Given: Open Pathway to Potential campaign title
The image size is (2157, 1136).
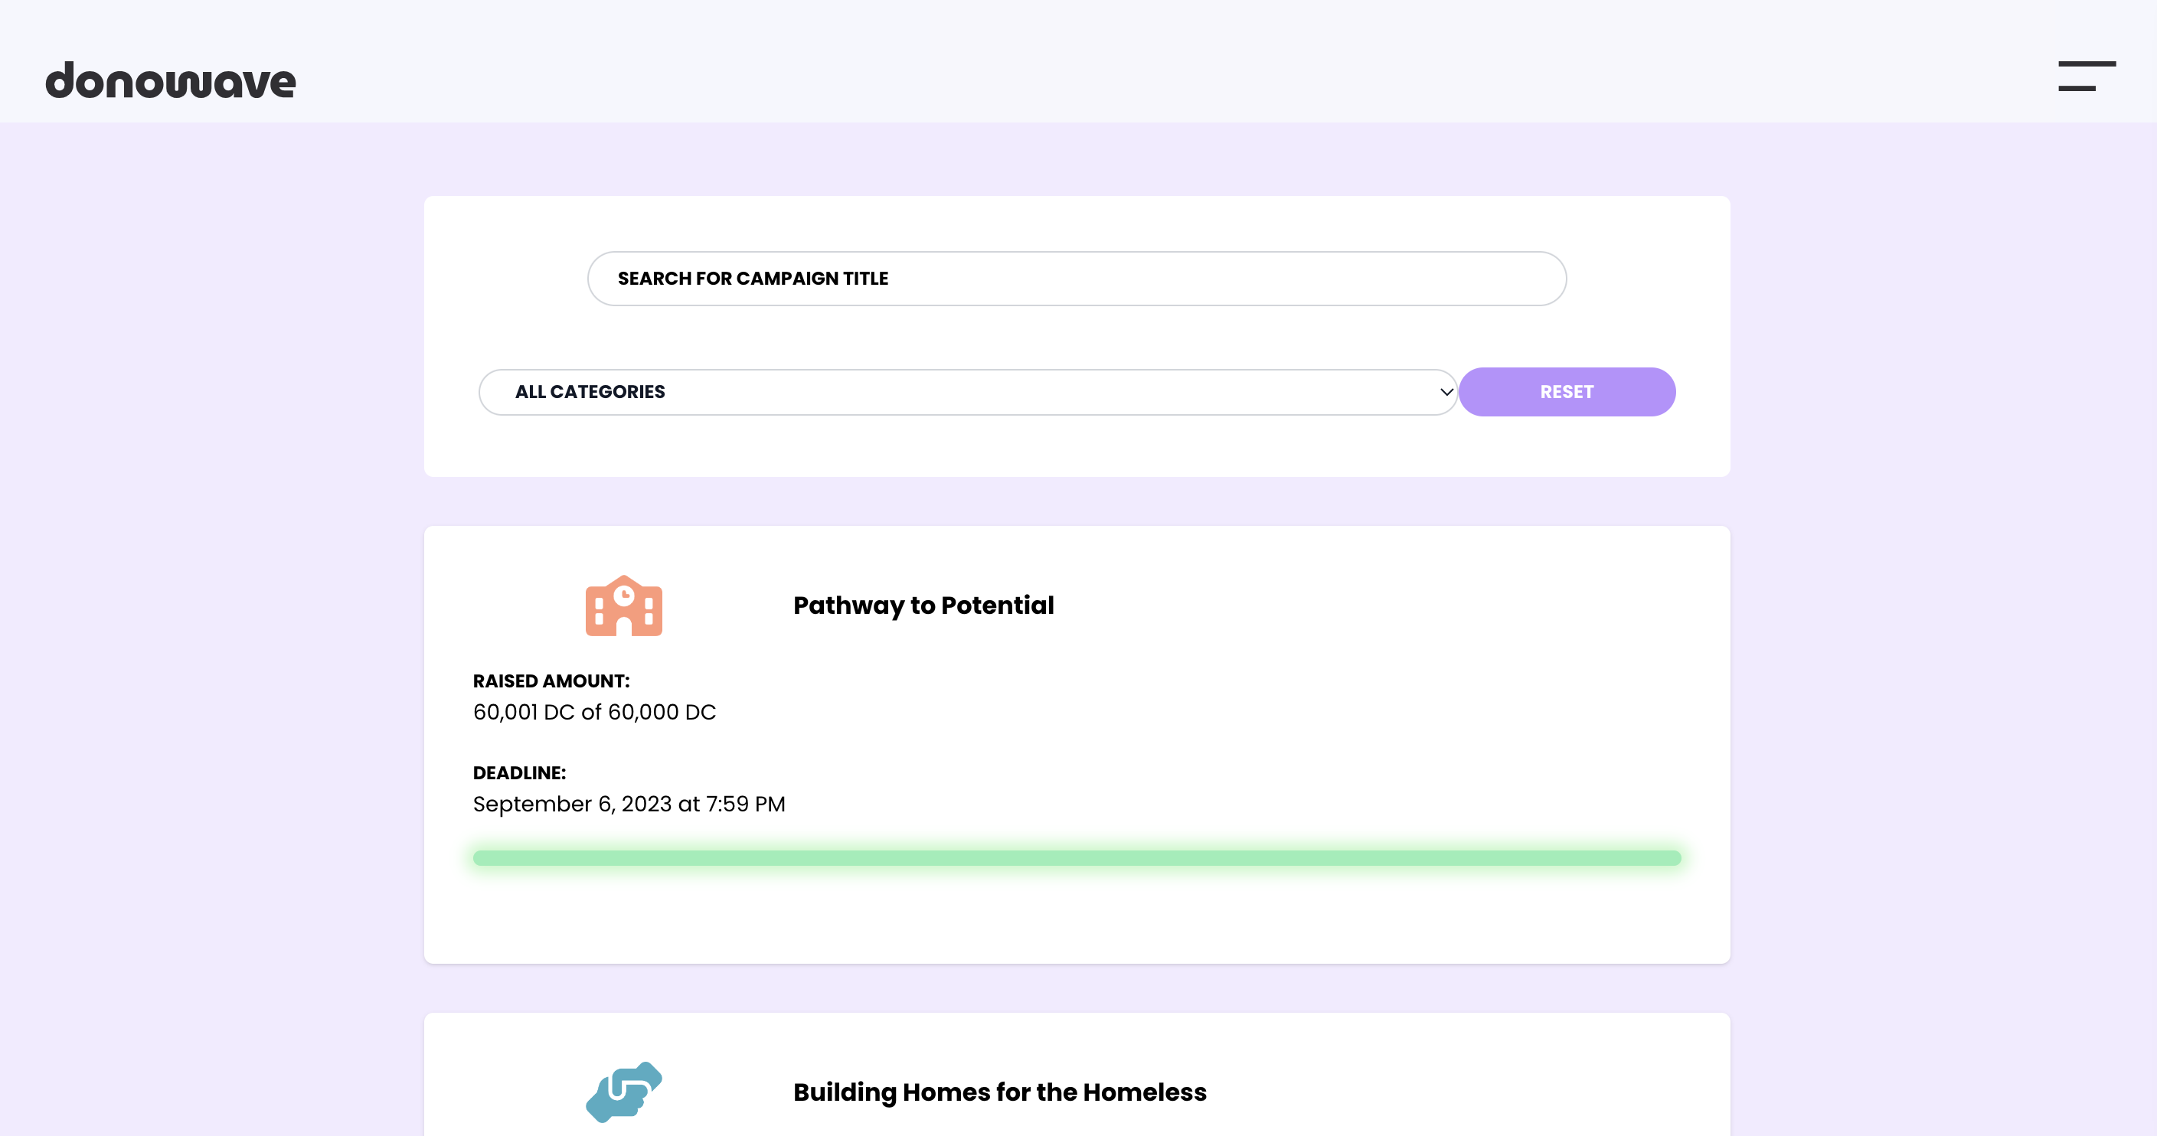Looking at the screenshot, I should [923, 606].
